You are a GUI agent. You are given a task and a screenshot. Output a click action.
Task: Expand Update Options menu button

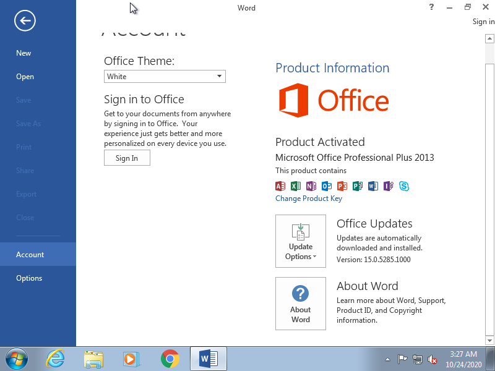pyautogui.click(x=301, y=241)
